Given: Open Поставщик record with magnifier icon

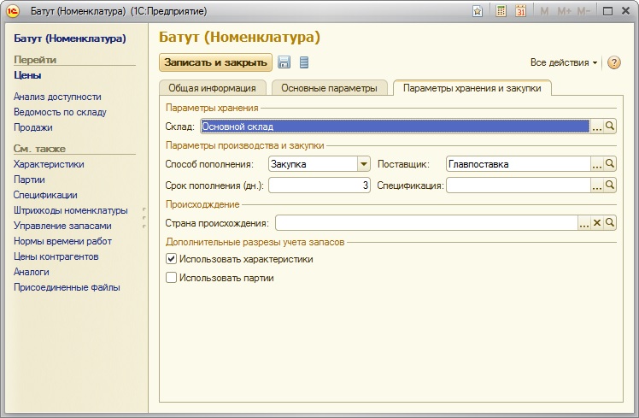Looking at the screenshot, I should 610,164.
